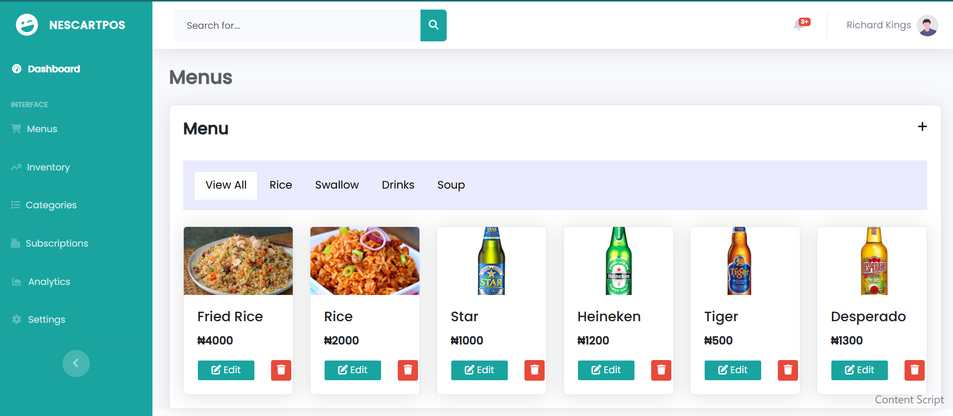
Task: Click the Fried Rice dish photo
Action: point(238,261)
